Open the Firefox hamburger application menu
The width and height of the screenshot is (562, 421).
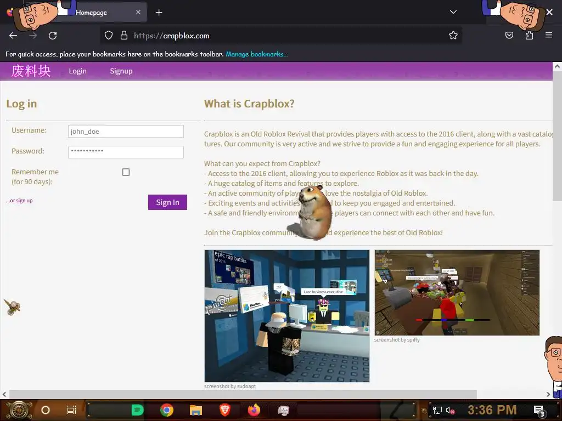pyautogui.click(x=549, y=35)
